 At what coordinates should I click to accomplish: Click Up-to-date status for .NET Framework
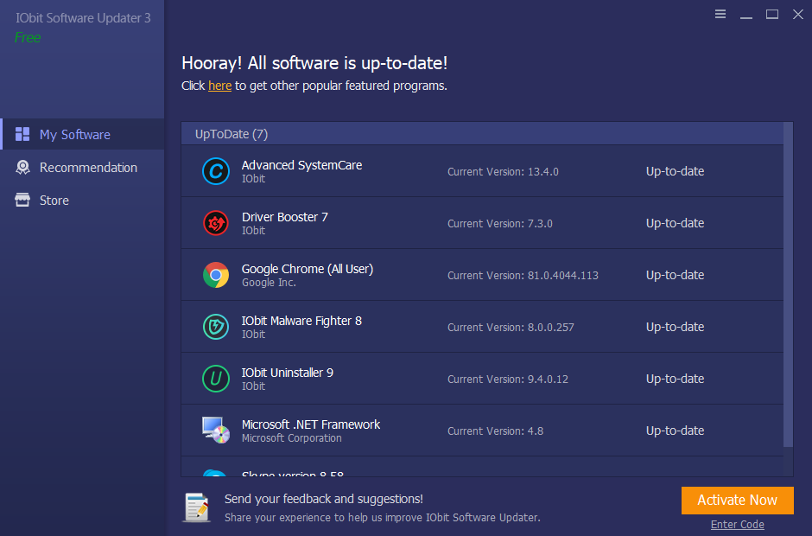[675, 431]
